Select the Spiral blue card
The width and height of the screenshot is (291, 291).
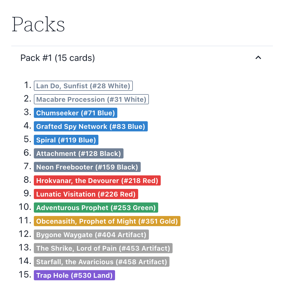coord(66,140)
